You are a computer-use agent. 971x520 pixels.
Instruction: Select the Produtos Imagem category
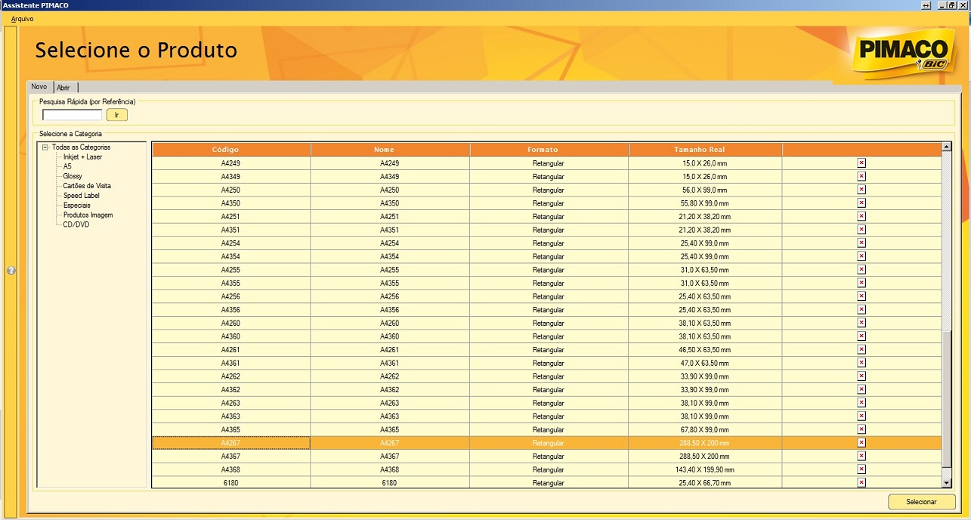88,215
